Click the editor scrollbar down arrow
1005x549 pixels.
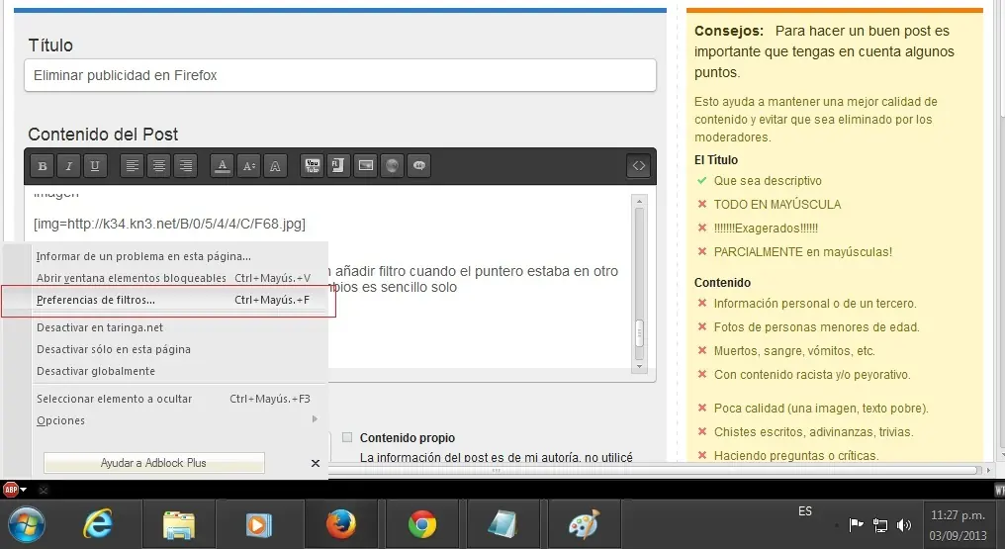[639, 367]
